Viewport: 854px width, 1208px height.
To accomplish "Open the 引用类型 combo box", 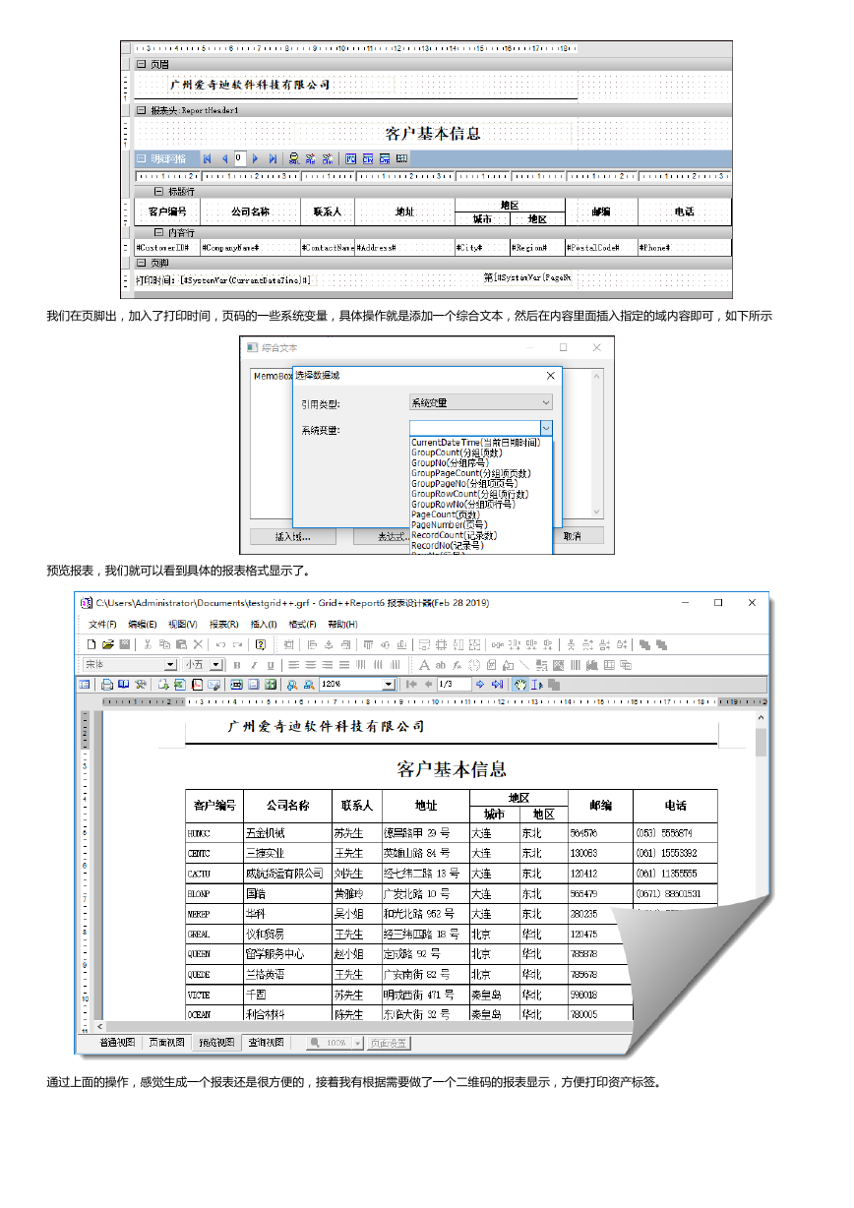I will tap(481, 402).
